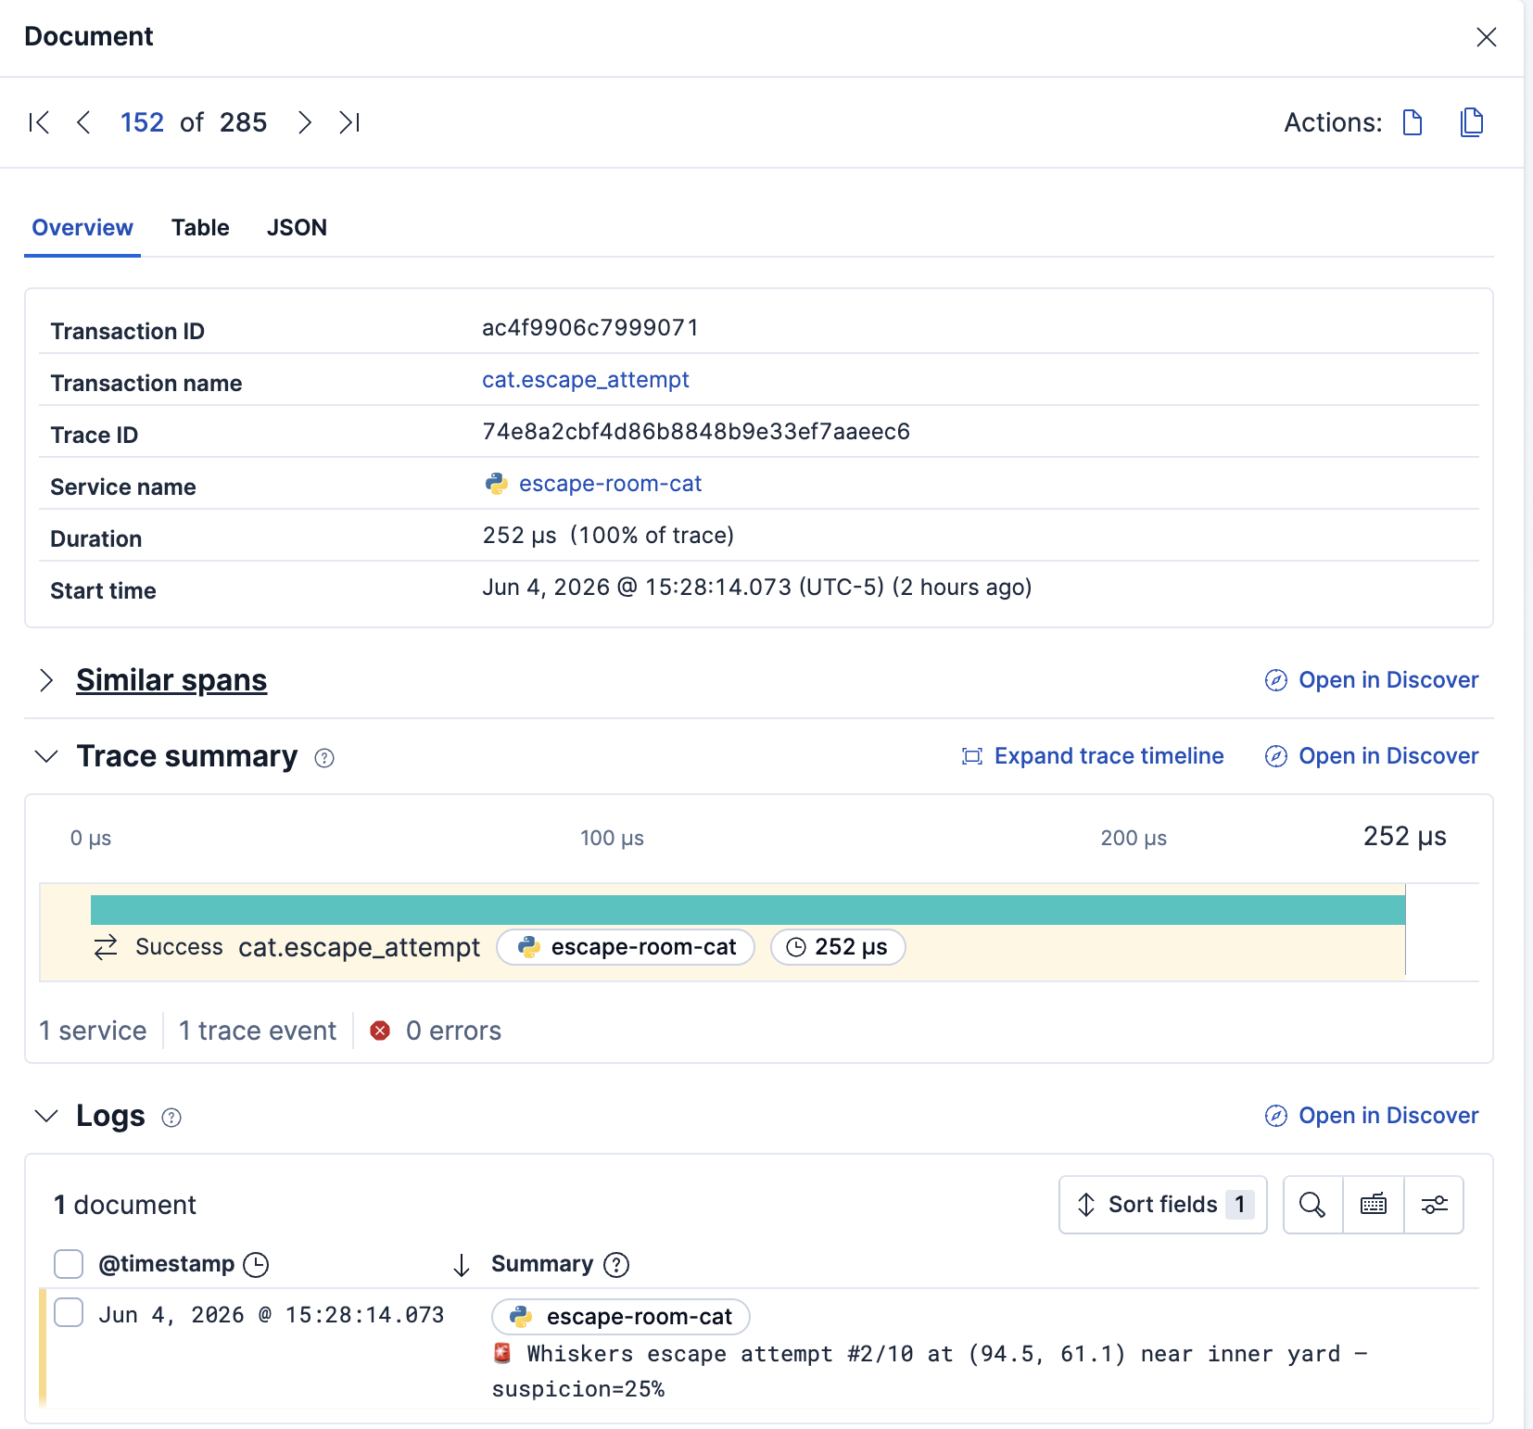Click the Trace ID value

696,432
